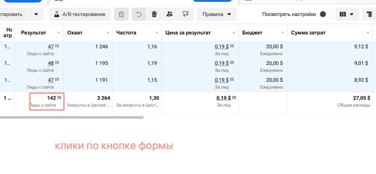This screenshot has width=376, height=174.
Task: Expand the dropdown arrow next to Редактировать
Action: click(36, 14)
